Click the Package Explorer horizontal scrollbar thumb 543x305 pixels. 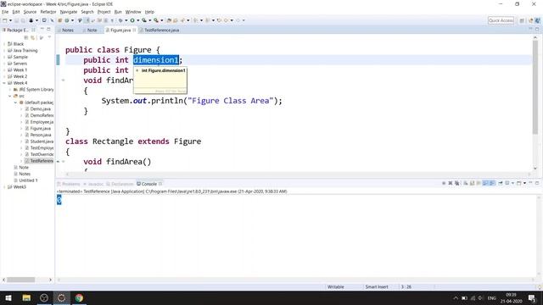pyautogui.click(x=21, y=280)
